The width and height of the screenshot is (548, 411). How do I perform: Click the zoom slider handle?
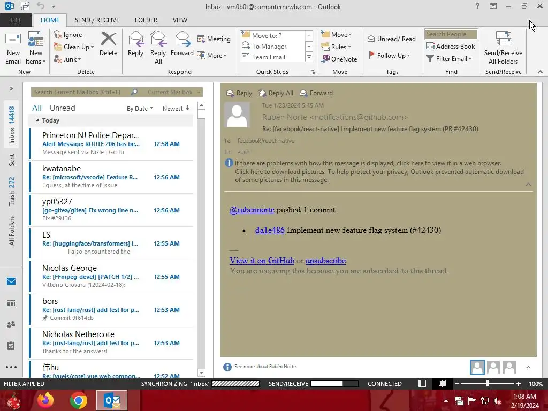488,384
